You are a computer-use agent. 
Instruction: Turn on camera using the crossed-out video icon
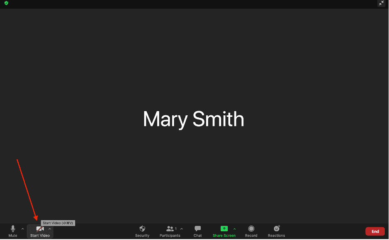[40, 229]
